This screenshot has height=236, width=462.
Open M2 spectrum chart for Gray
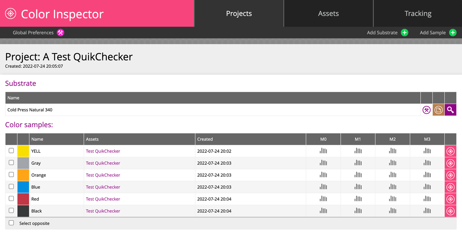pyautogui.click(x=393, y=163)
